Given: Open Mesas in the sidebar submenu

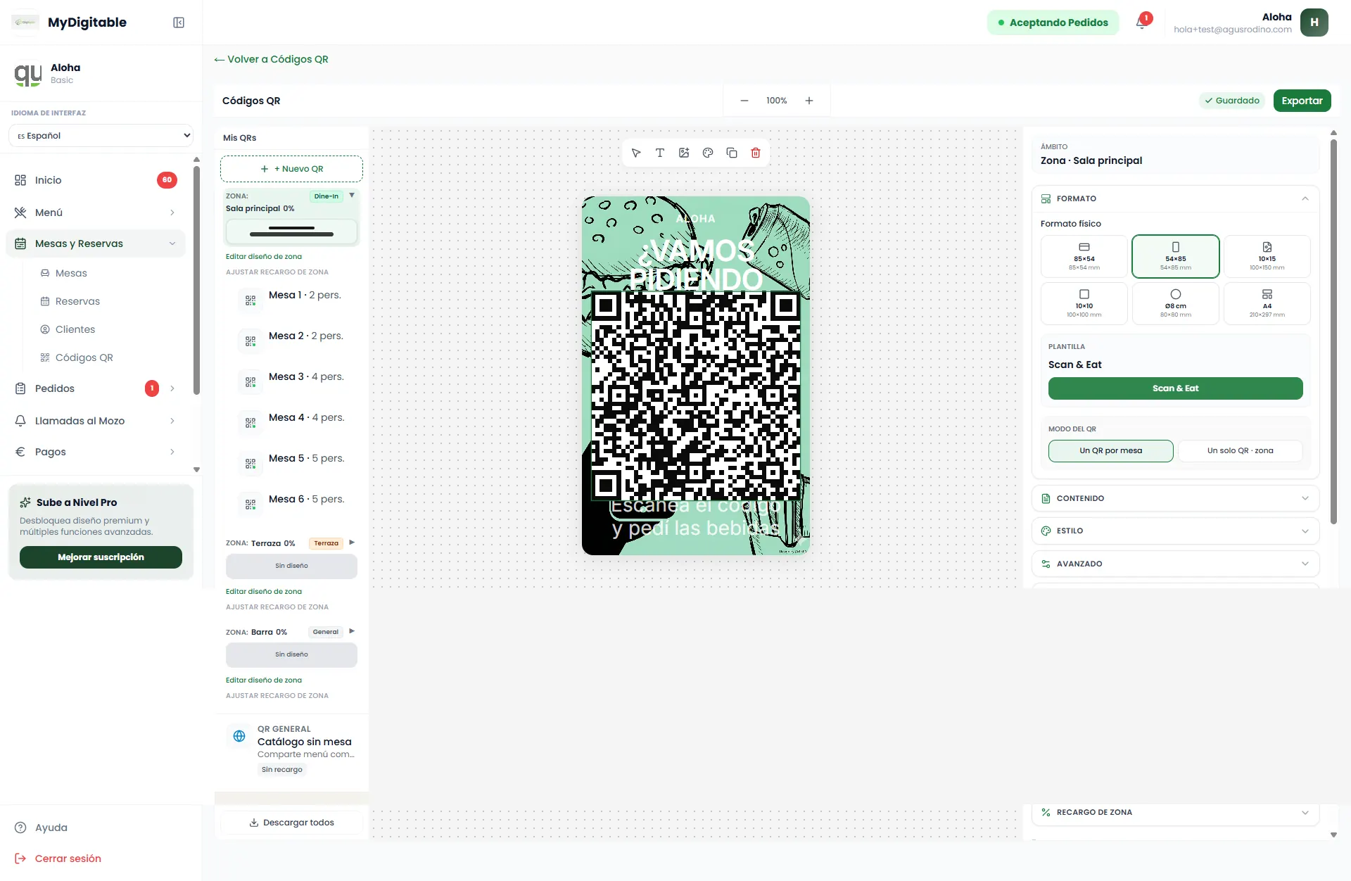Looking at the screenshot, I should tap(71, 273).
